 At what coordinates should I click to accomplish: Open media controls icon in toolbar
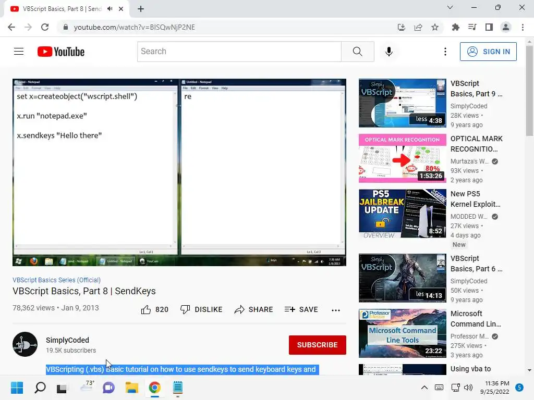pyautogui.click(x=472, y=27)
